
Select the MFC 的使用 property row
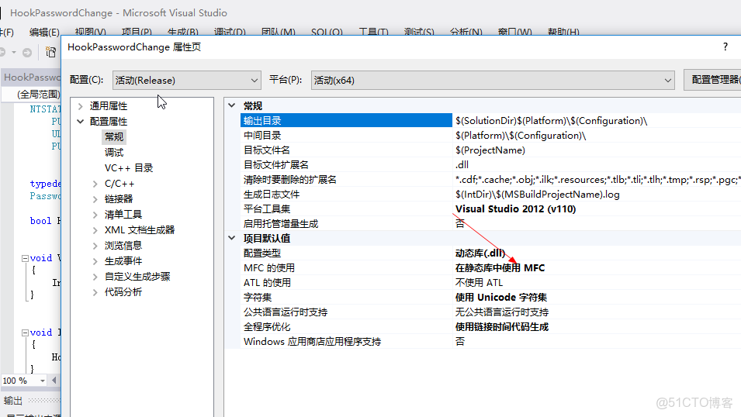490,267
